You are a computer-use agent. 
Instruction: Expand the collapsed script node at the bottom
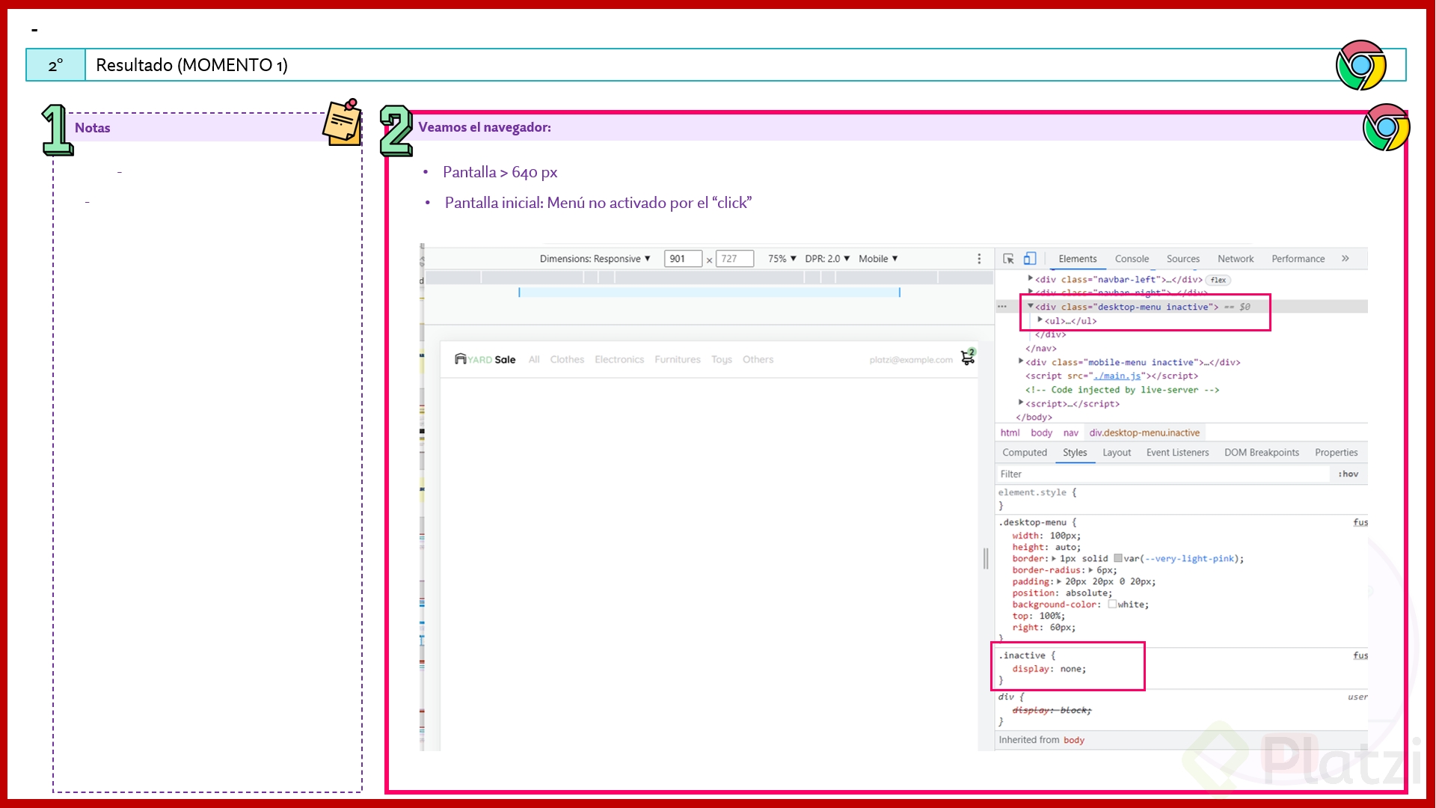coord(1021,403)
